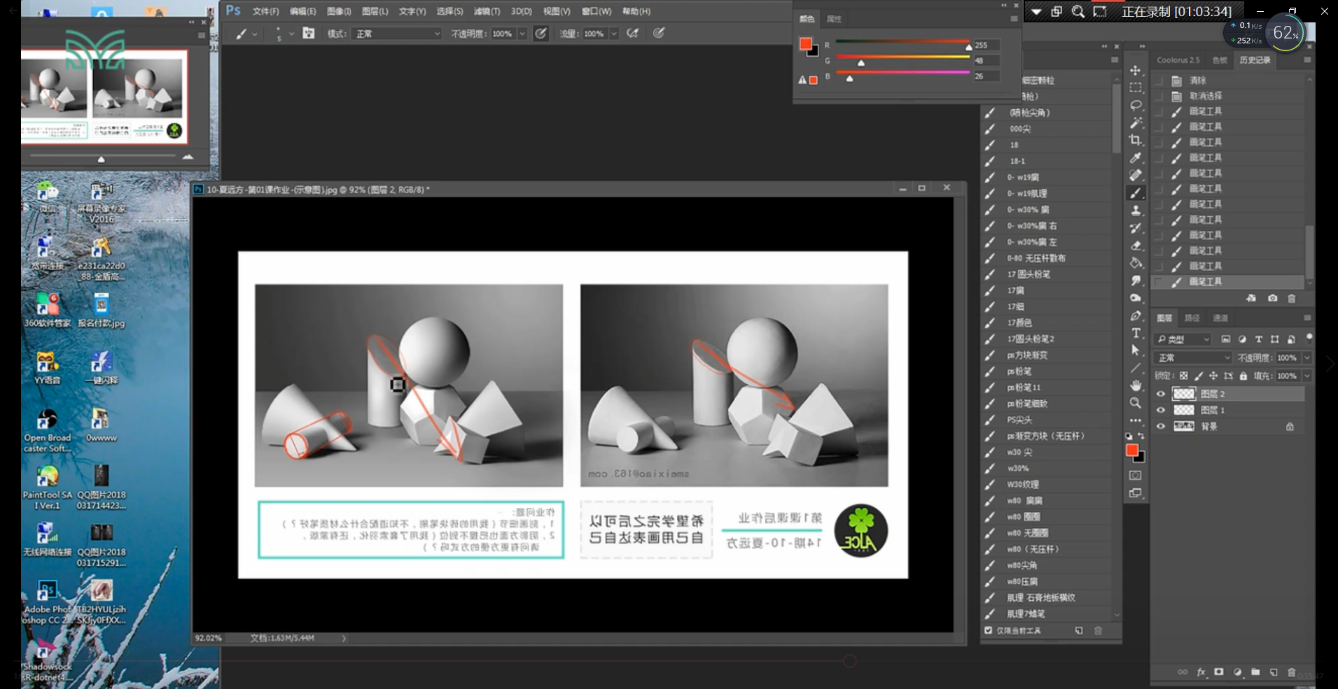
Task: Open layer 不透明度 dropdown arrow
Action: point(1306,357)
